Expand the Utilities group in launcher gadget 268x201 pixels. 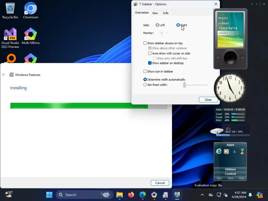[x=230, y=169]
